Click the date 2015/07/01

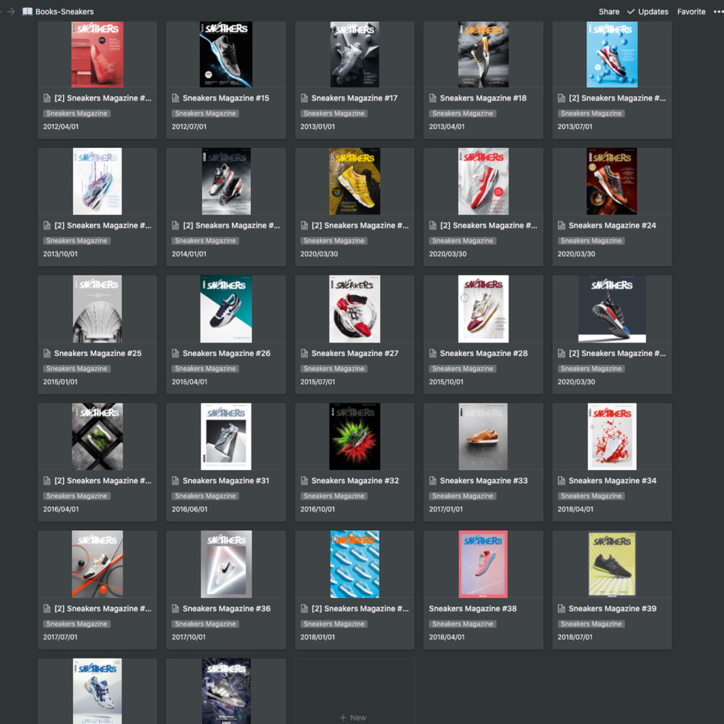point(318,383)
